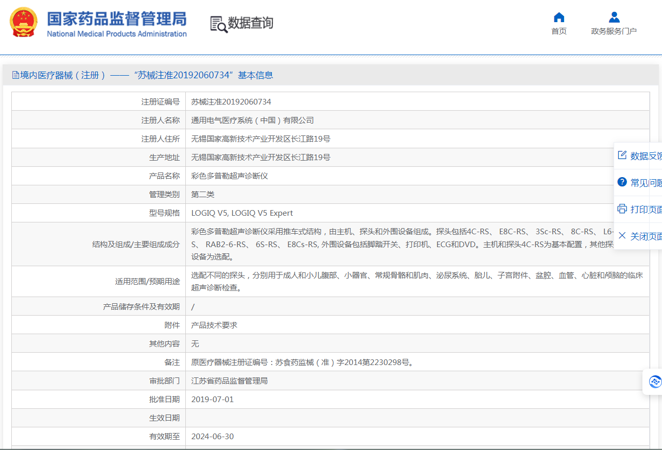Click the 生效日期 row label
The height and width of the screenshot is (450, 662).
point(164,418)
